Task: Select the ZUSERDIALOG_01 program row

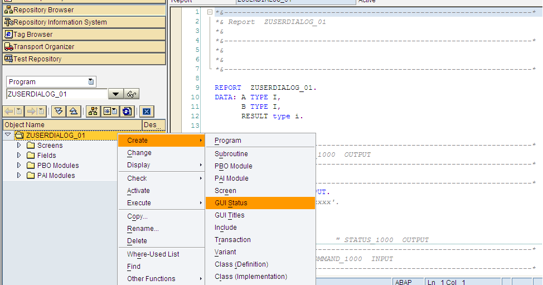Action: pyautogui.click(x=55, y=135)
